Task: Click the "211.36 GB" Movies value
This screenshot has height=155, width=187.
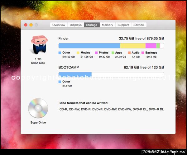Action: (x=87, y=57)
